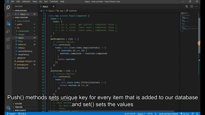Open the Terminal menu
The width and height of the screenshot is (205, 115).
pos(54,1)
